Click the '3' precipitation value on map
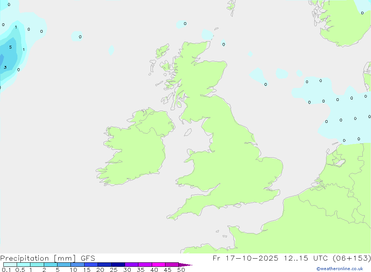 click(x=5, y=68)
